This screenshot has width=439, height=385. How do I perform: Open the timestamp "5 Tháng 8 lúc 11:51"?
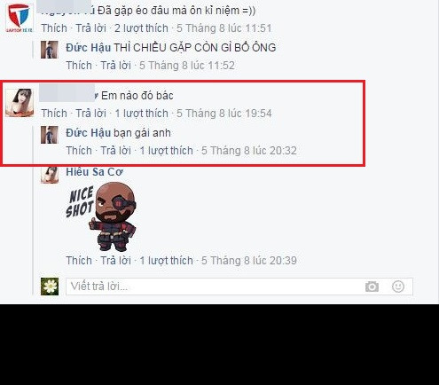tap(224, 28)
